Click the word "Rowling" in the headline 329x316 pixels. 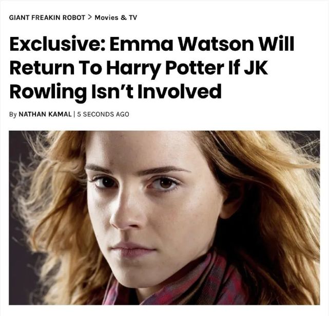[x=48, y=92]
